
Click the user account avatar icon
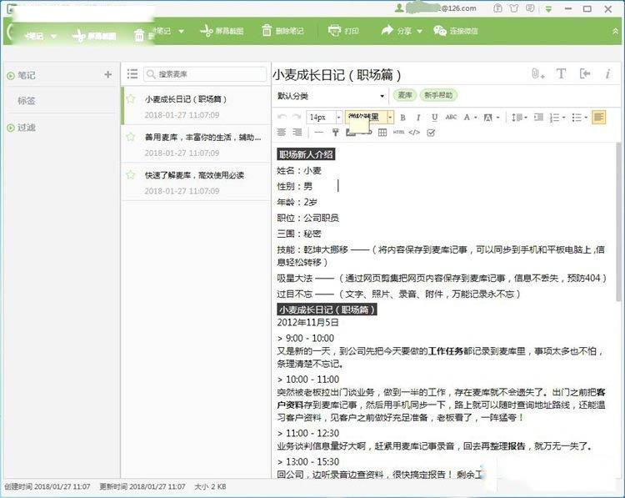click(x=399, y=8)
